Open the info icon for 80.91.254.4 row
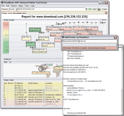The width and height of the screenshot is (124, 116). pyautogui.click(x=44, y=95)
